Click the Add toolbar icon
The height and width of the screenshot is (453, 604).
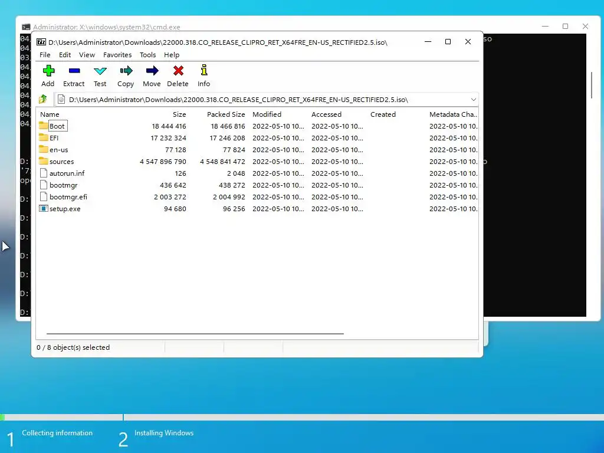pyautogui.click(x=48, y=71)
